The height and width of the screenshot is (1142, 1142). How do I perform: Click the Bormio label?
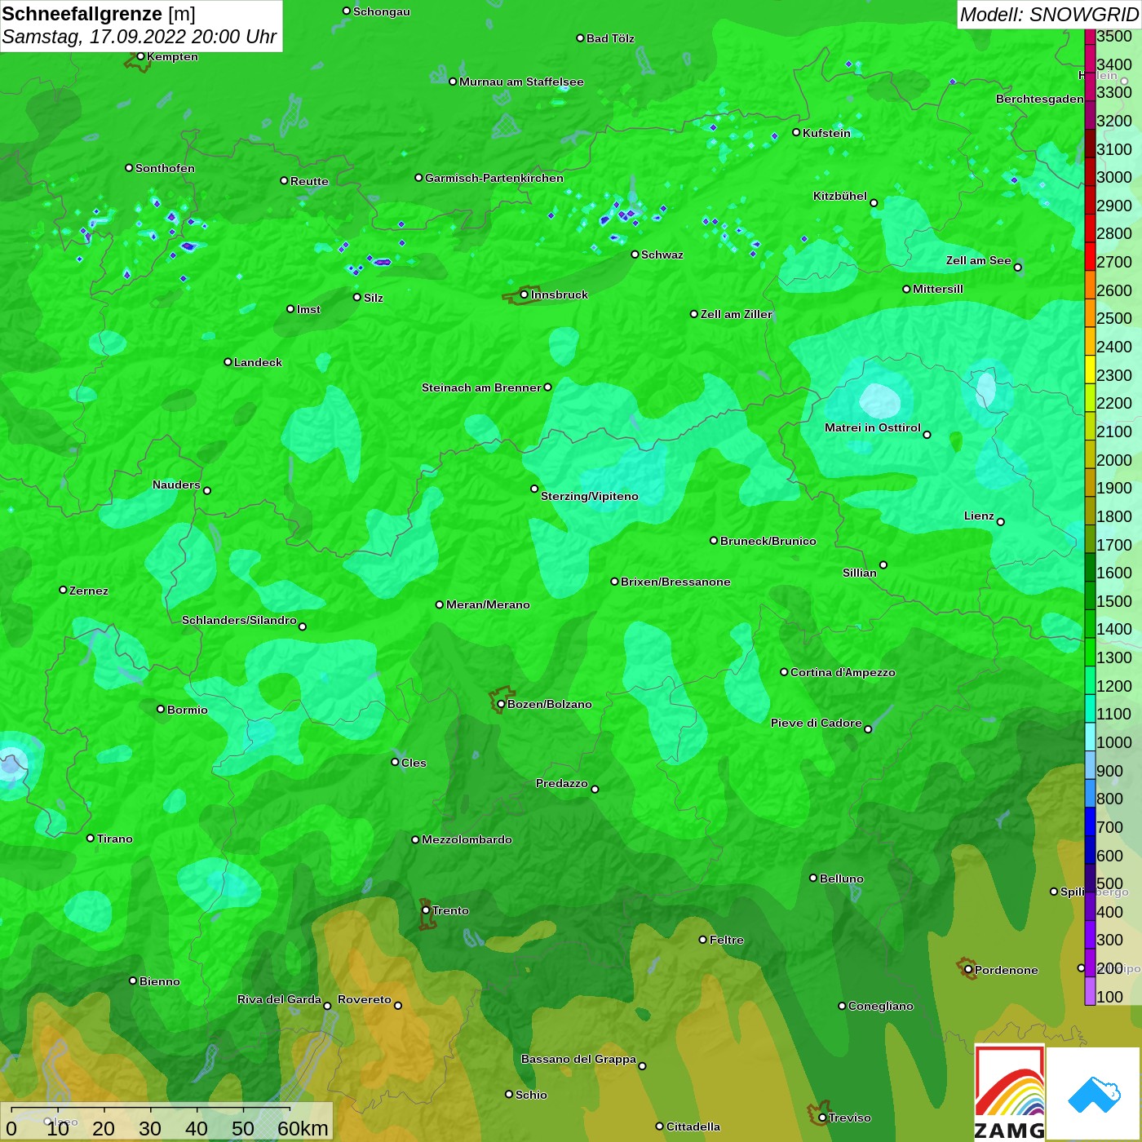coord(187,710)
